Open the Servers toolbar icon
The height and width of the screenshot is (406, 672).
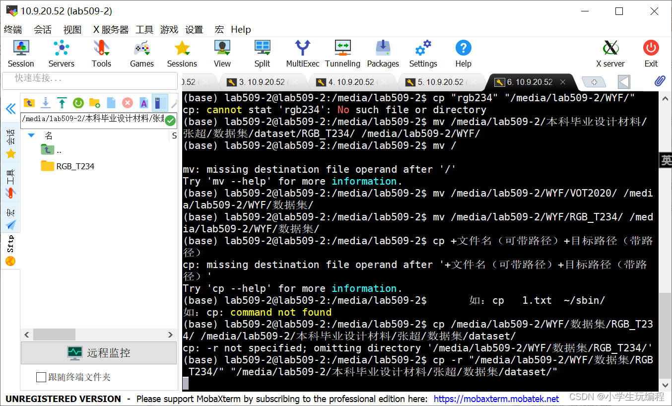coord(61,53)
